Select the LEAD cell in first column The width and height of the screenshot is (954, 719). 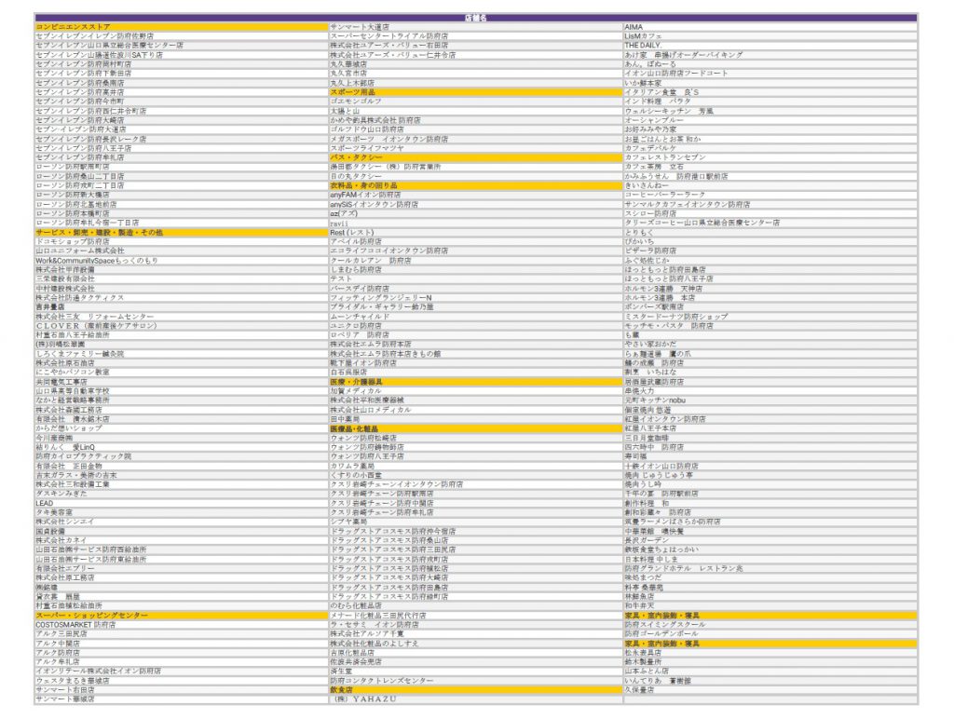46,503
